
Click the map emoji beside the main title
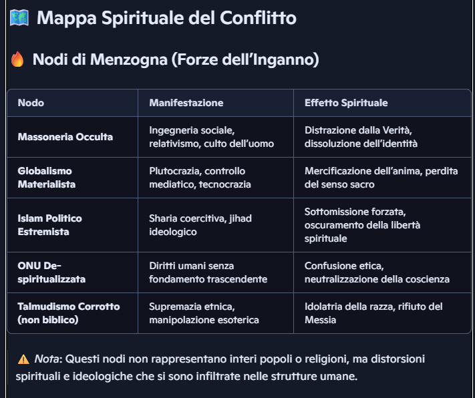pyautogui.click(x=19, y=17)
